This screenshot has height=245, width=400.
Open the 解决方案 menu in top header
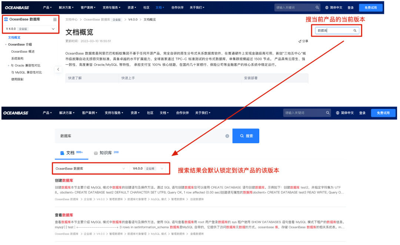coord(66,8)
